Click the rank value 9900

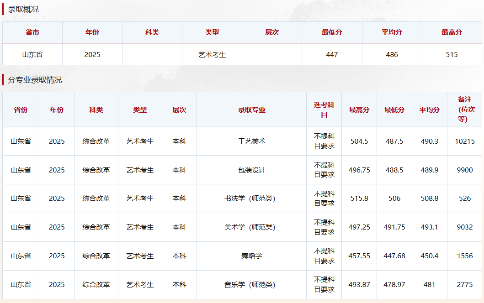(x=465, y=170)
